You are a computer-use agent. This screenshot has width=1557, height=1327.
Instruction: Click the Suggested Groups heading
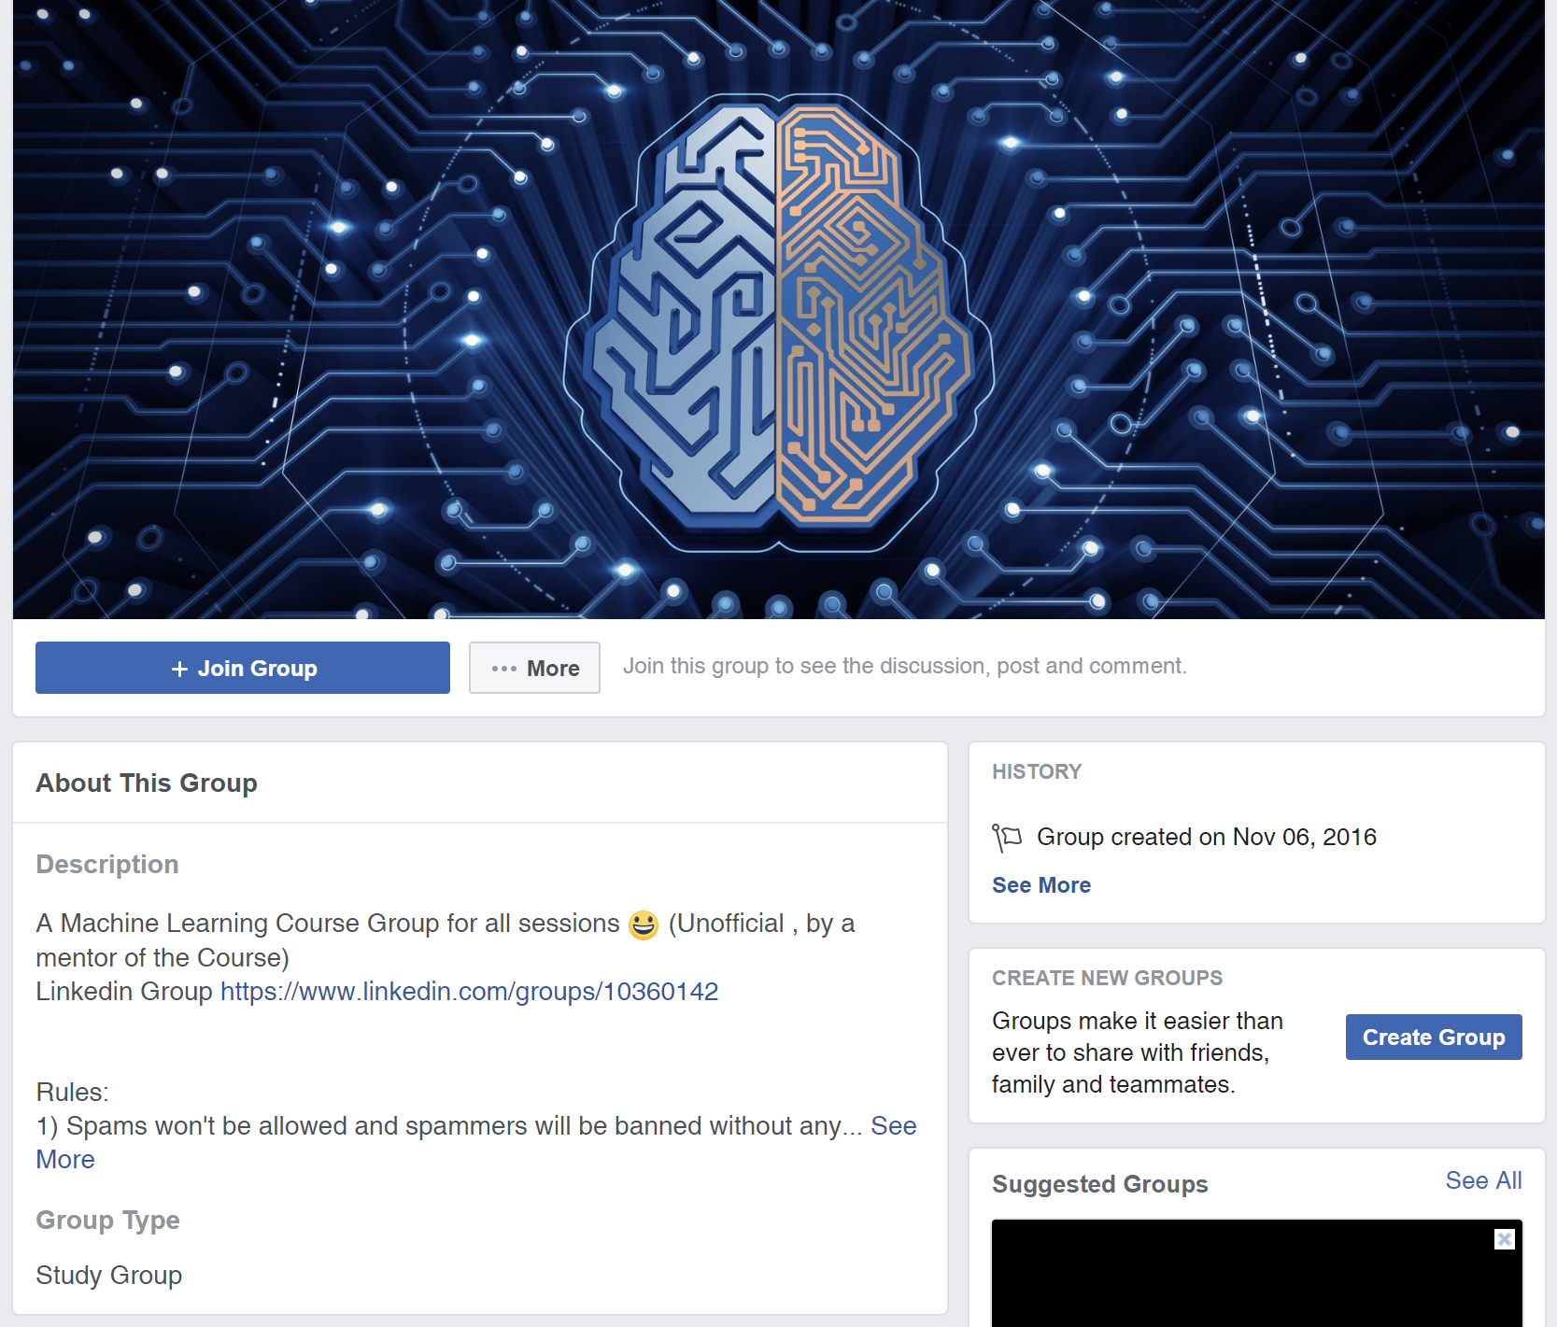click(x=1100, y=1184)
